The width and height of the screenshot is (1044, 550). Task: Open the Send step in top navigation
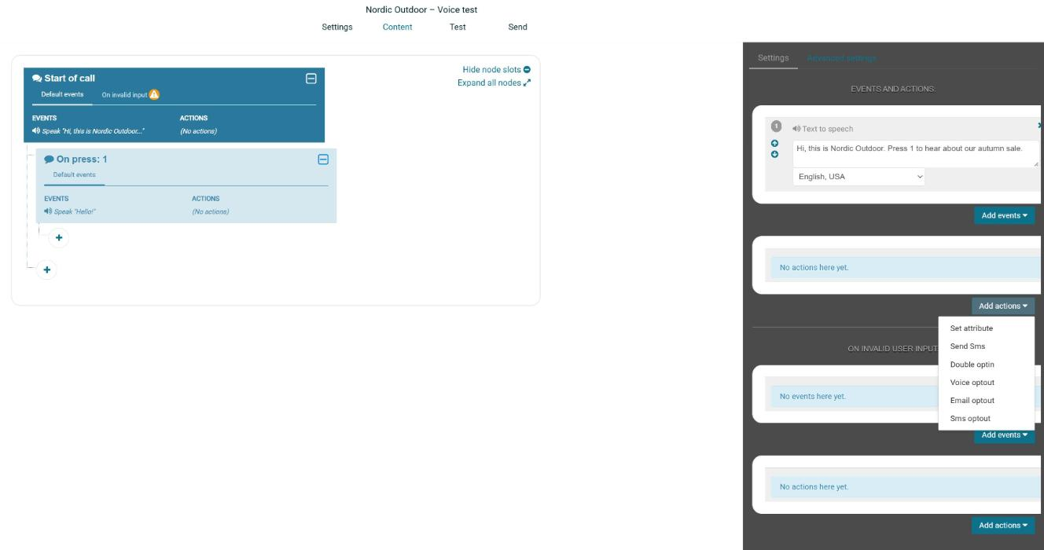pos(517,27)
